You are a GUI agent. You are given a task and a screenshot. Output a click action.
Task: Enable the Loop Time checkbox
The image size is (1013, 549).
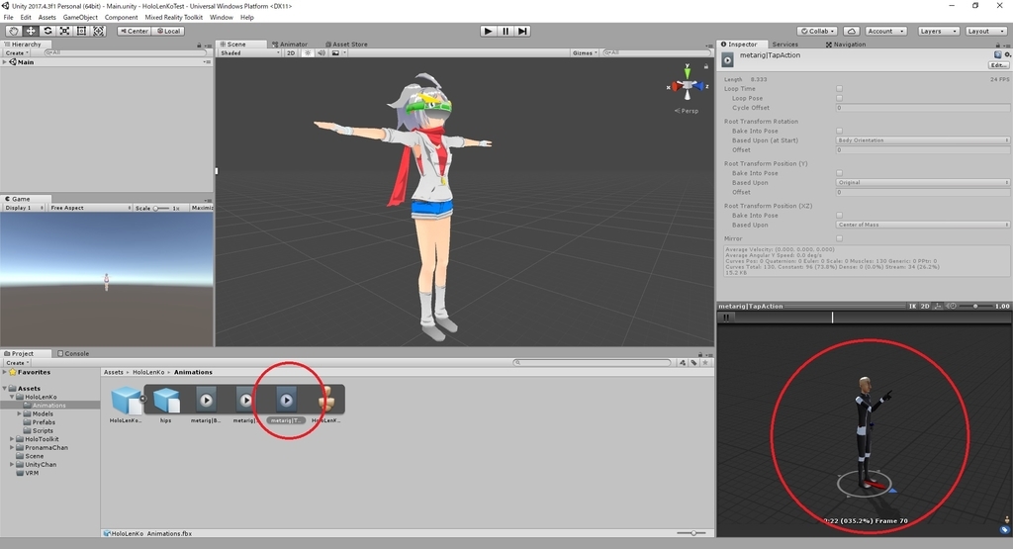tap(839, 88)
